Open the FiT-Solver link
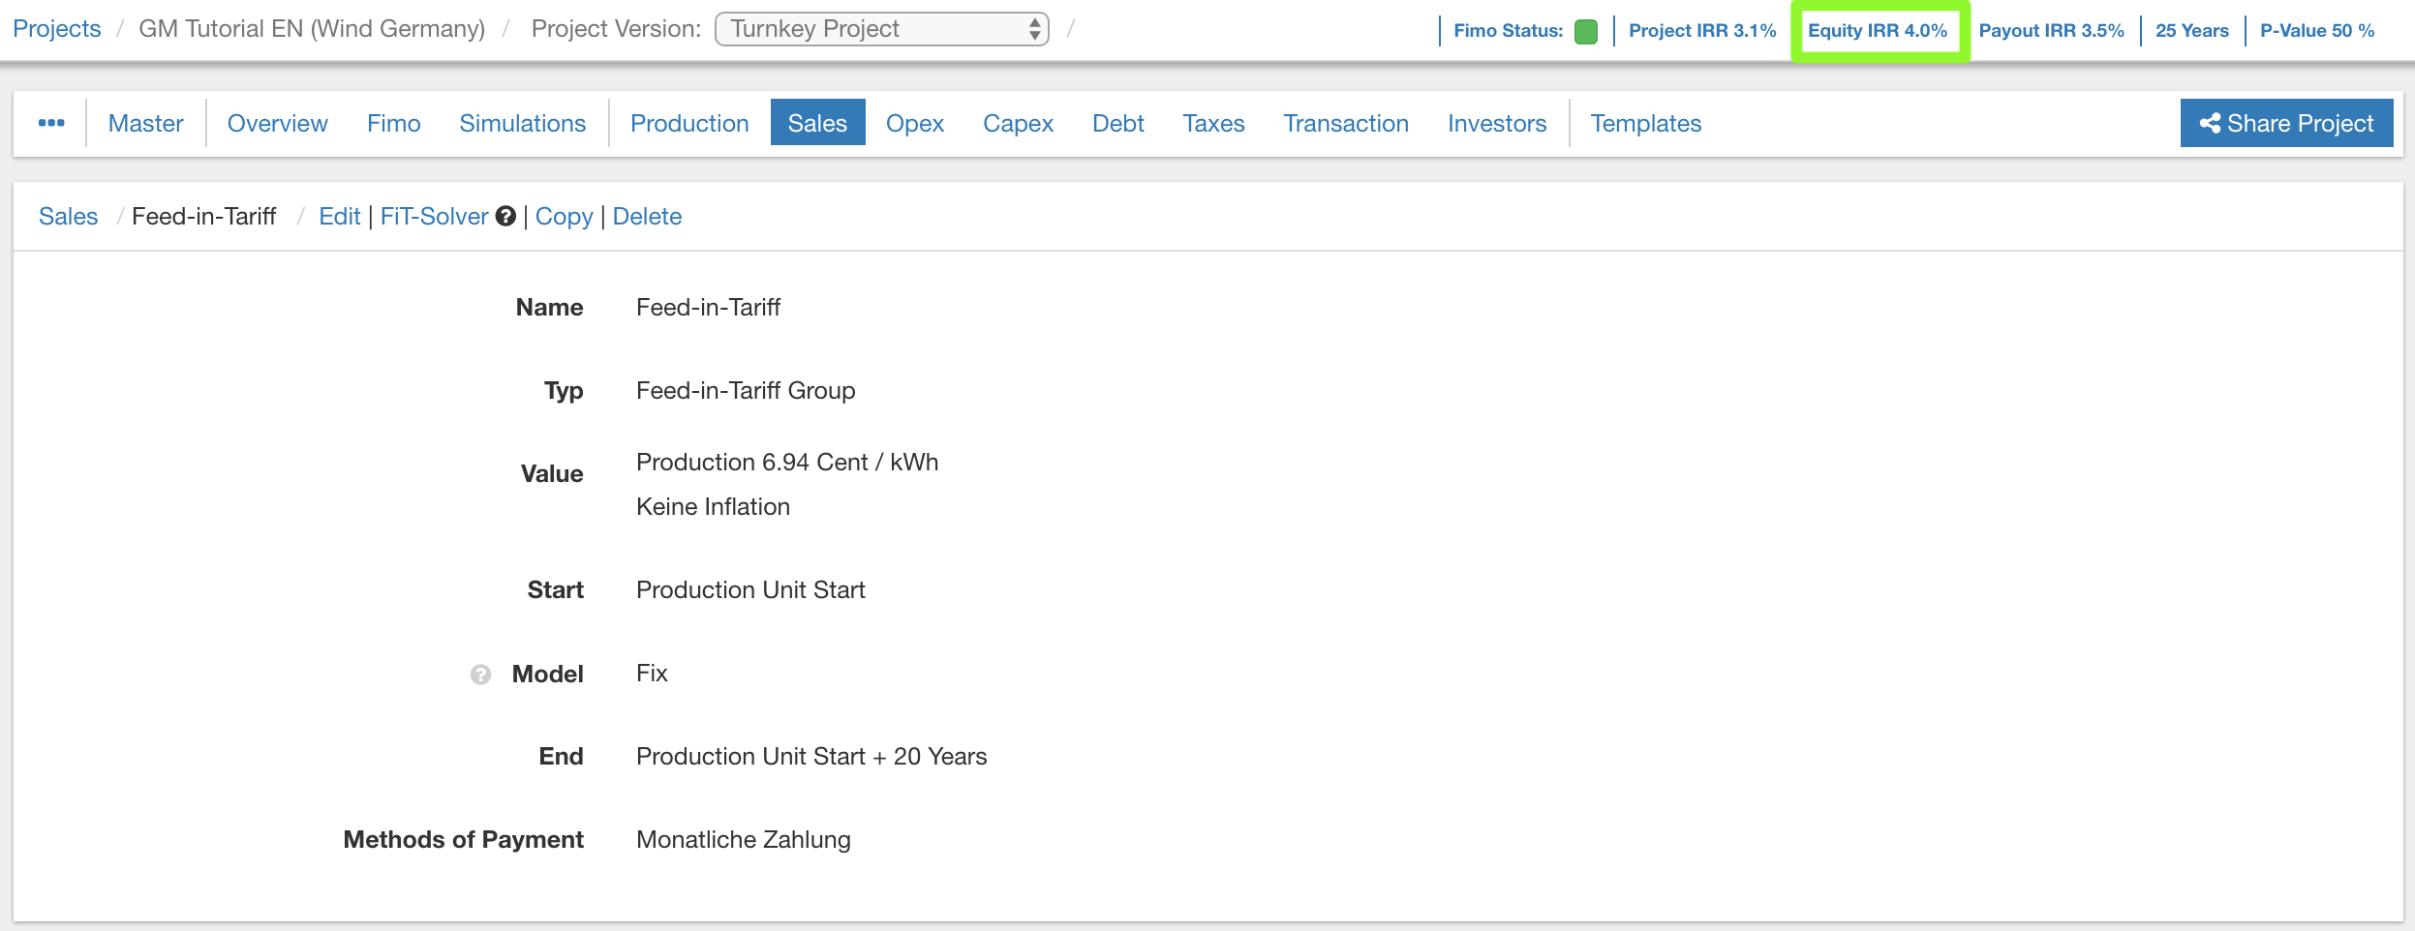The image size is (2415, 931). [434, 217]
